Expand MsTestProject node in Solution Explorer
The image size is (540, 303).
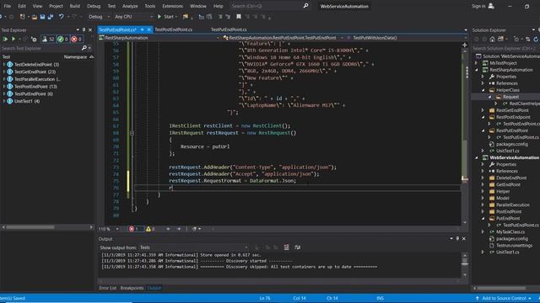[477, 63]
